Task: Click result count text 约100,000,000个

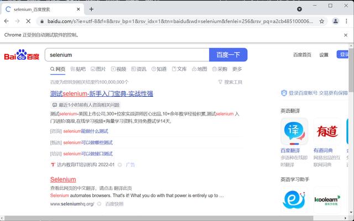Action: coord(112,82)
